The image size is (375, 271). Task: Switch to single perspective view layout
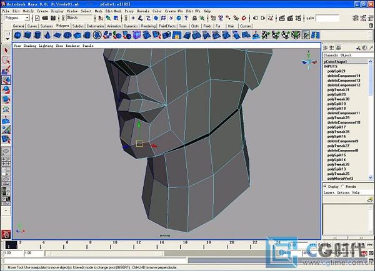click(6, 151)
